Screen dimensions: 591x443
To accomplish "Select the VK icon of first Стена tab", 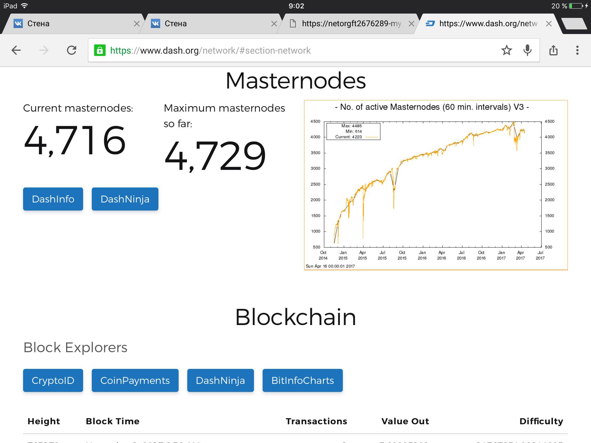I will point(18,23).
